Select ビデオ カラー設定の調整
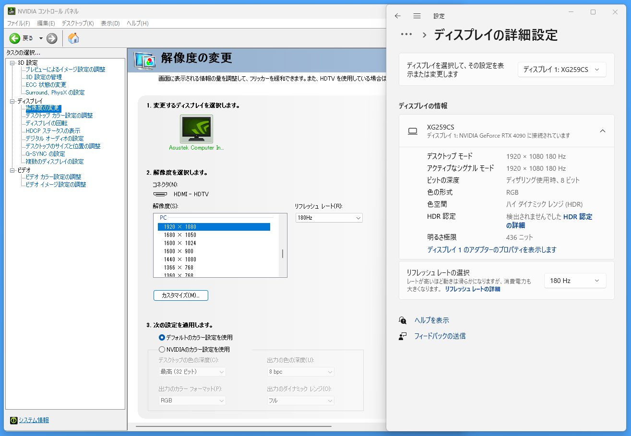Screen dimensions: 631x436 pos(53,177)
